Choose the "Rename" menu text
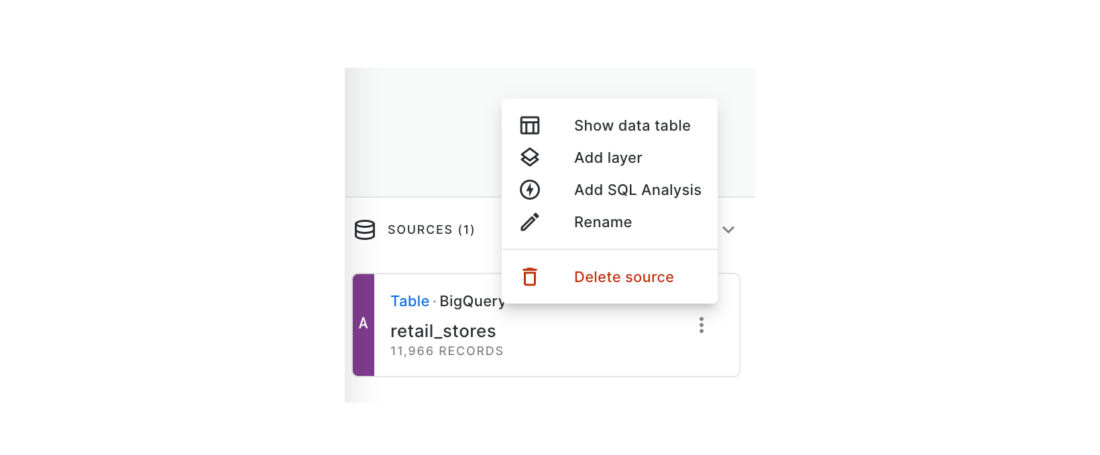 602,222
